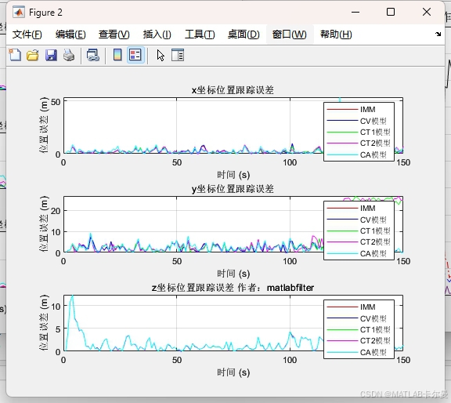Click the 时间 (s) label under bottom plot
The image size is (451, 403).
pyautogui.click(x=233, y=372)
